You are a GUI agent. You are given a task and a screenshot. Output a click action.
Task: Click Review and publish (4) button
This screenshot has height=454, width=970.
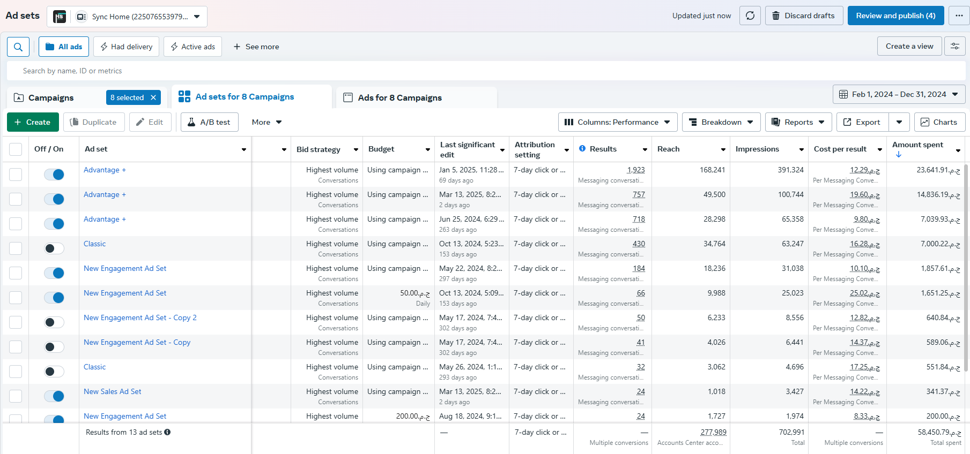[x=895, y=16]
